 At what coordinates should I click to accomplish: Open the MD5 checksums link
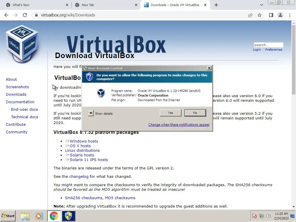click(120, 198)
